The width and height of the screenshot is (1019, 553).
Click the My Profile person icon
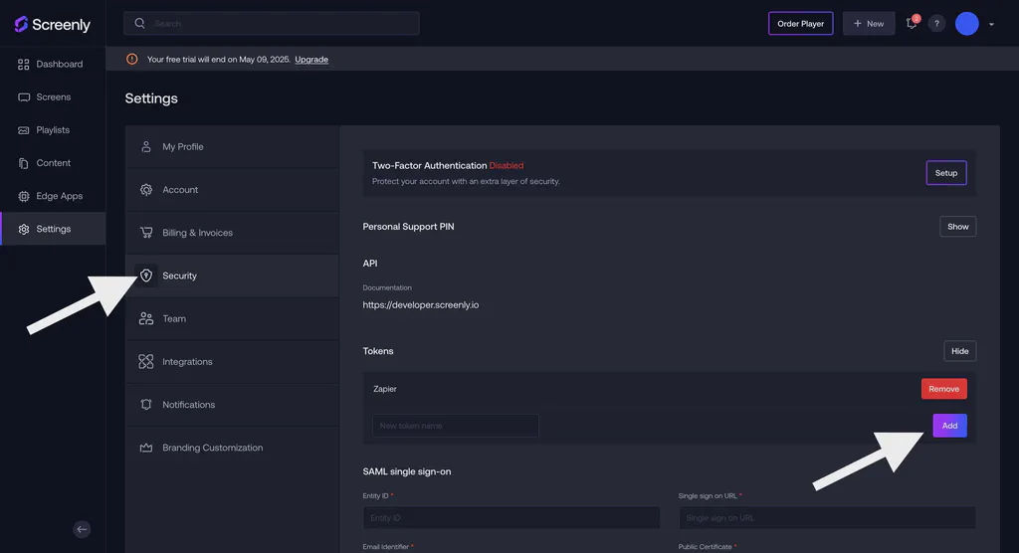tap(146, 147)
